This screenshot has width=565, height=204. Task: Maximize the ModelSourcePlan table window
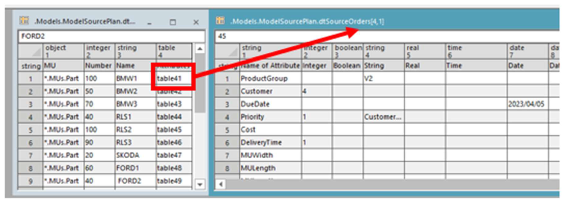(173, 22)
